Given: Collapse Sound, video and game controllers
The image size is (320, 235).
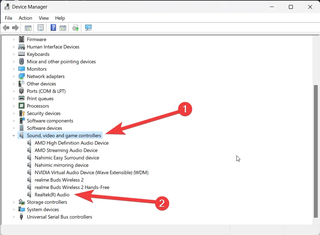Looking at the screenshot, I should click(14, 136).
